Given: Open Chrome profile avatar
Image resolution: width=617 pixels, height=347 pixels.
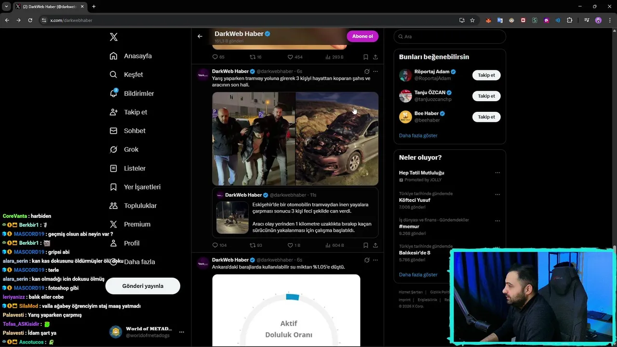Looking at the screenshot, I should tap(598, 20).
